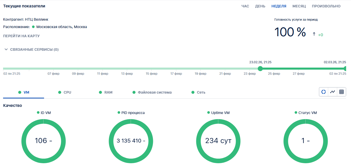Click timeline start handle at 23.02.26
The image size is (351, 165).
click(260, 68)
